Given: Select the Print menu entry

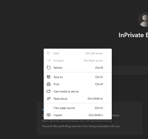Looking at the screenshot, I should coord(78,84).
